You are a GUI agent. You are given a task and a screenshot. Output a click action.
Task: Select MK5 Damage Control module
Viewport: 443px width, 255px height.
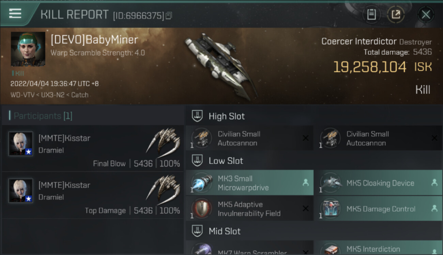pos(379,209)
